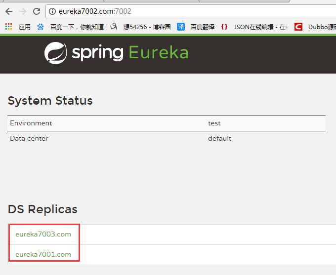
Task: Select the data center value 'default'
Action: [x=220, y=138]
